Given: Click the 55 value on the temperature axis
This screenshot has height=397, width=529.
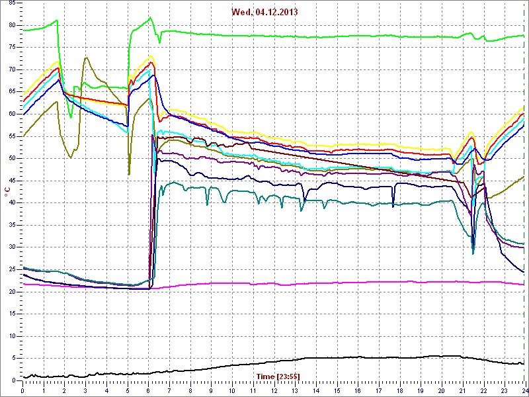Looking at the screenshot, I should (12, 136).
